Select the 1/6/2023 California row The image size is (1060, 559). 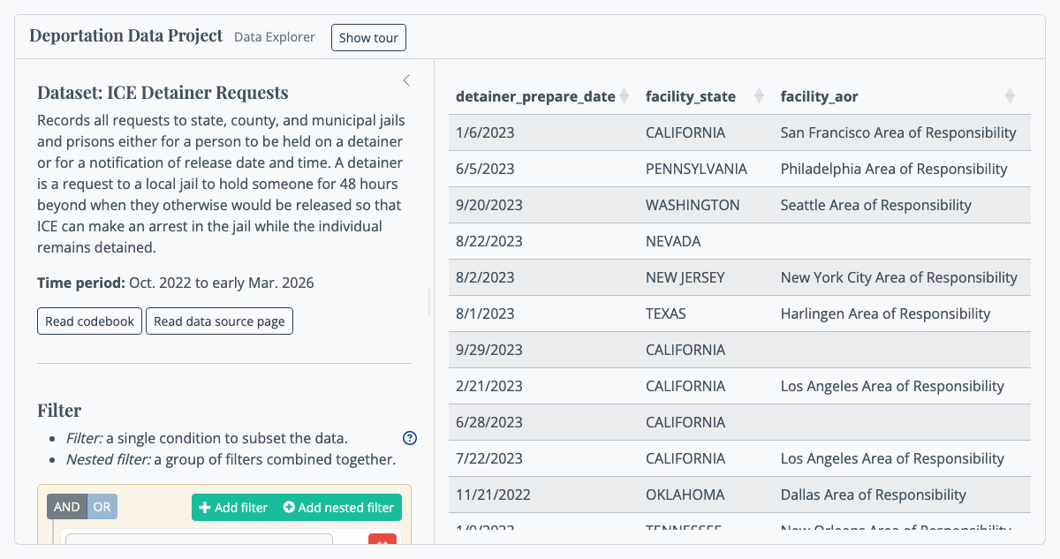point(739,132)
